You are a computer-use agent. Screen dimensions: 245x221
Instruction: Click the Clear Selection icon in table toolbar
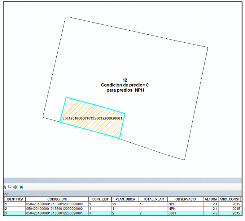10,186
